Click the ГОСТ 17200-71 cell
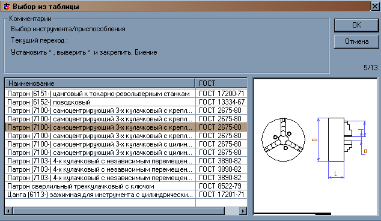The image size is (381, 221). click(221, 94)
